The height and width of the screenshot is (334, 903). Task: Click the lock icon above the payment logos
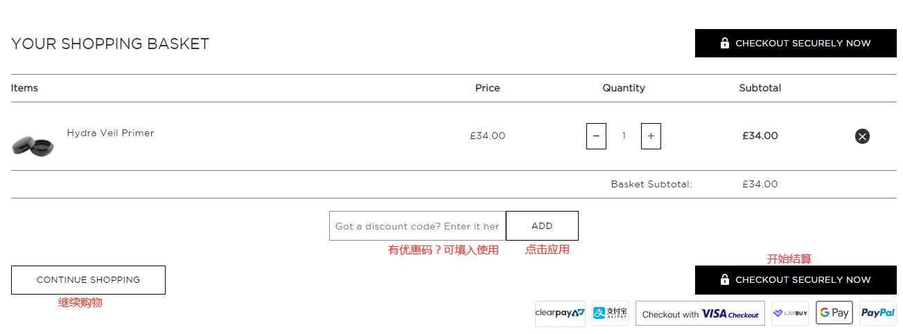pos(725,280)
